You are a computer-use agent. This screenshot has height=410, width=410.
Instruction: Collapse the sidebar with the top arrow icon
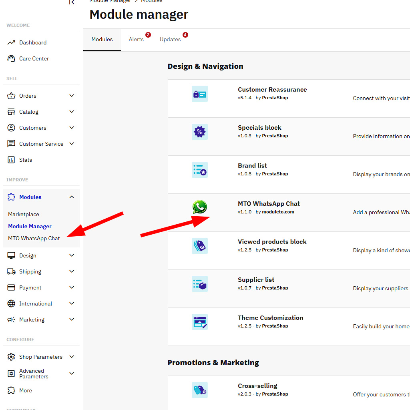(x=72, y=2)
